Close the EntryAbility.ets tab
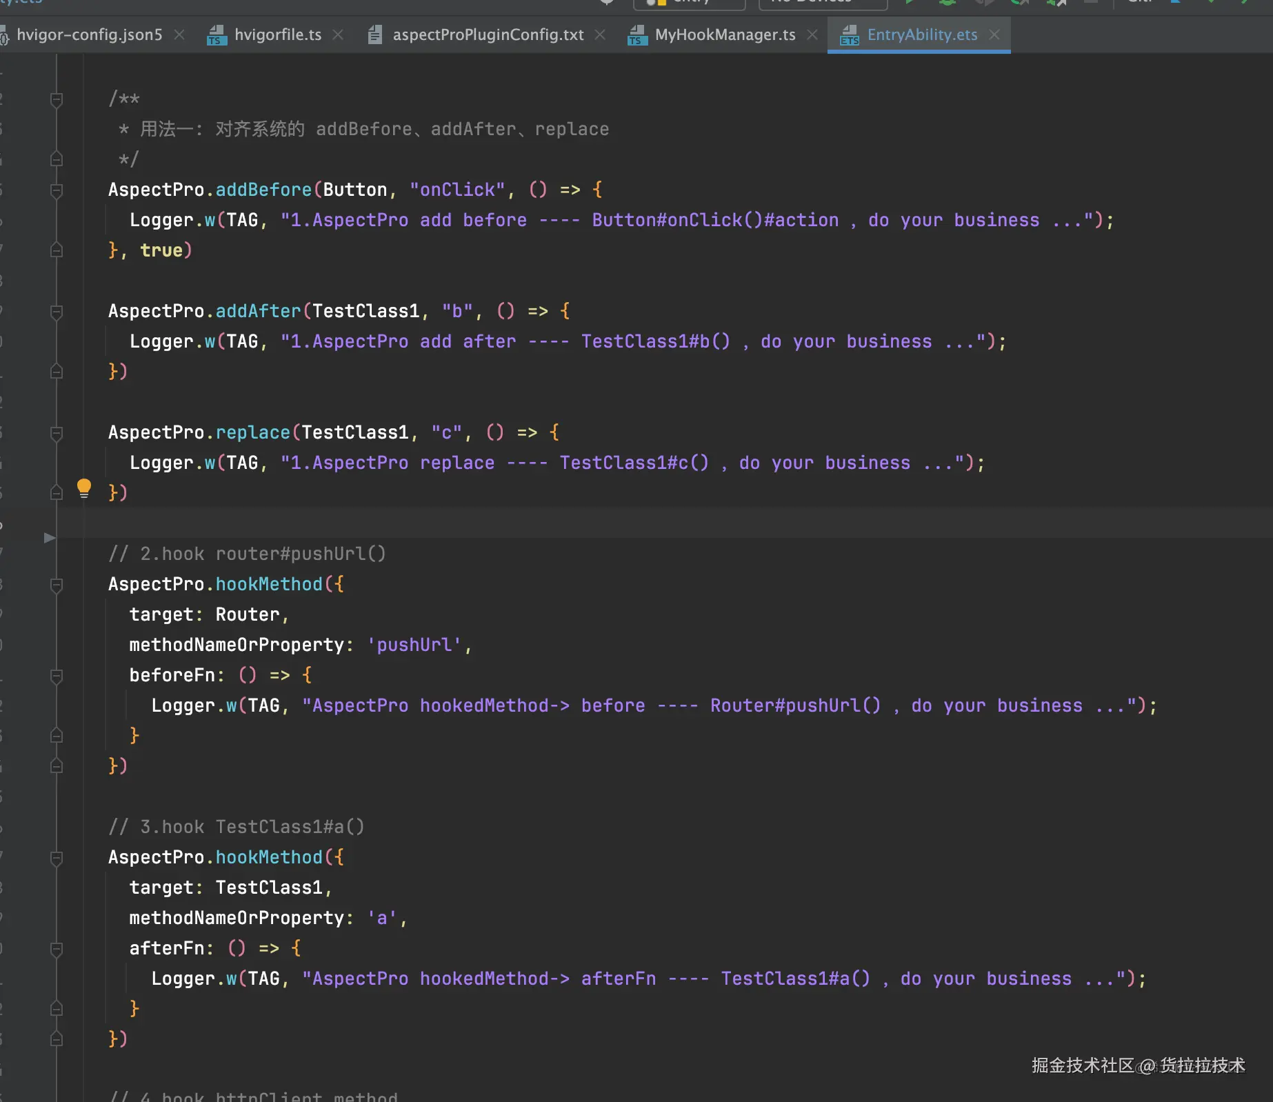Screen dimensions: 1273x1102 click(x=994, y=34)
